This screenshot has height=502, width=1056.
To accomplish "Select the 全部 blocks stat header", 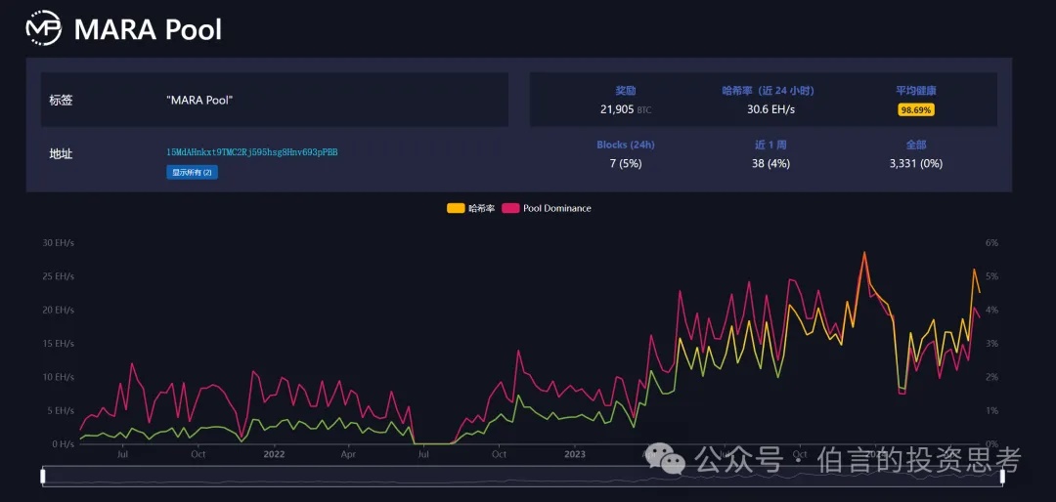I will (915, 145).
